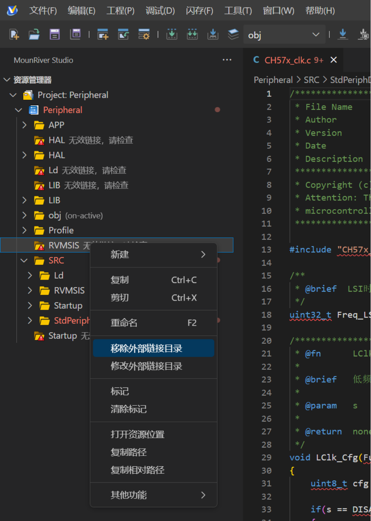This screenshot has height=521, width=371.
Task: Open the 窗口(W) menu
Action: pyautogui.click(x=278, y=10)
